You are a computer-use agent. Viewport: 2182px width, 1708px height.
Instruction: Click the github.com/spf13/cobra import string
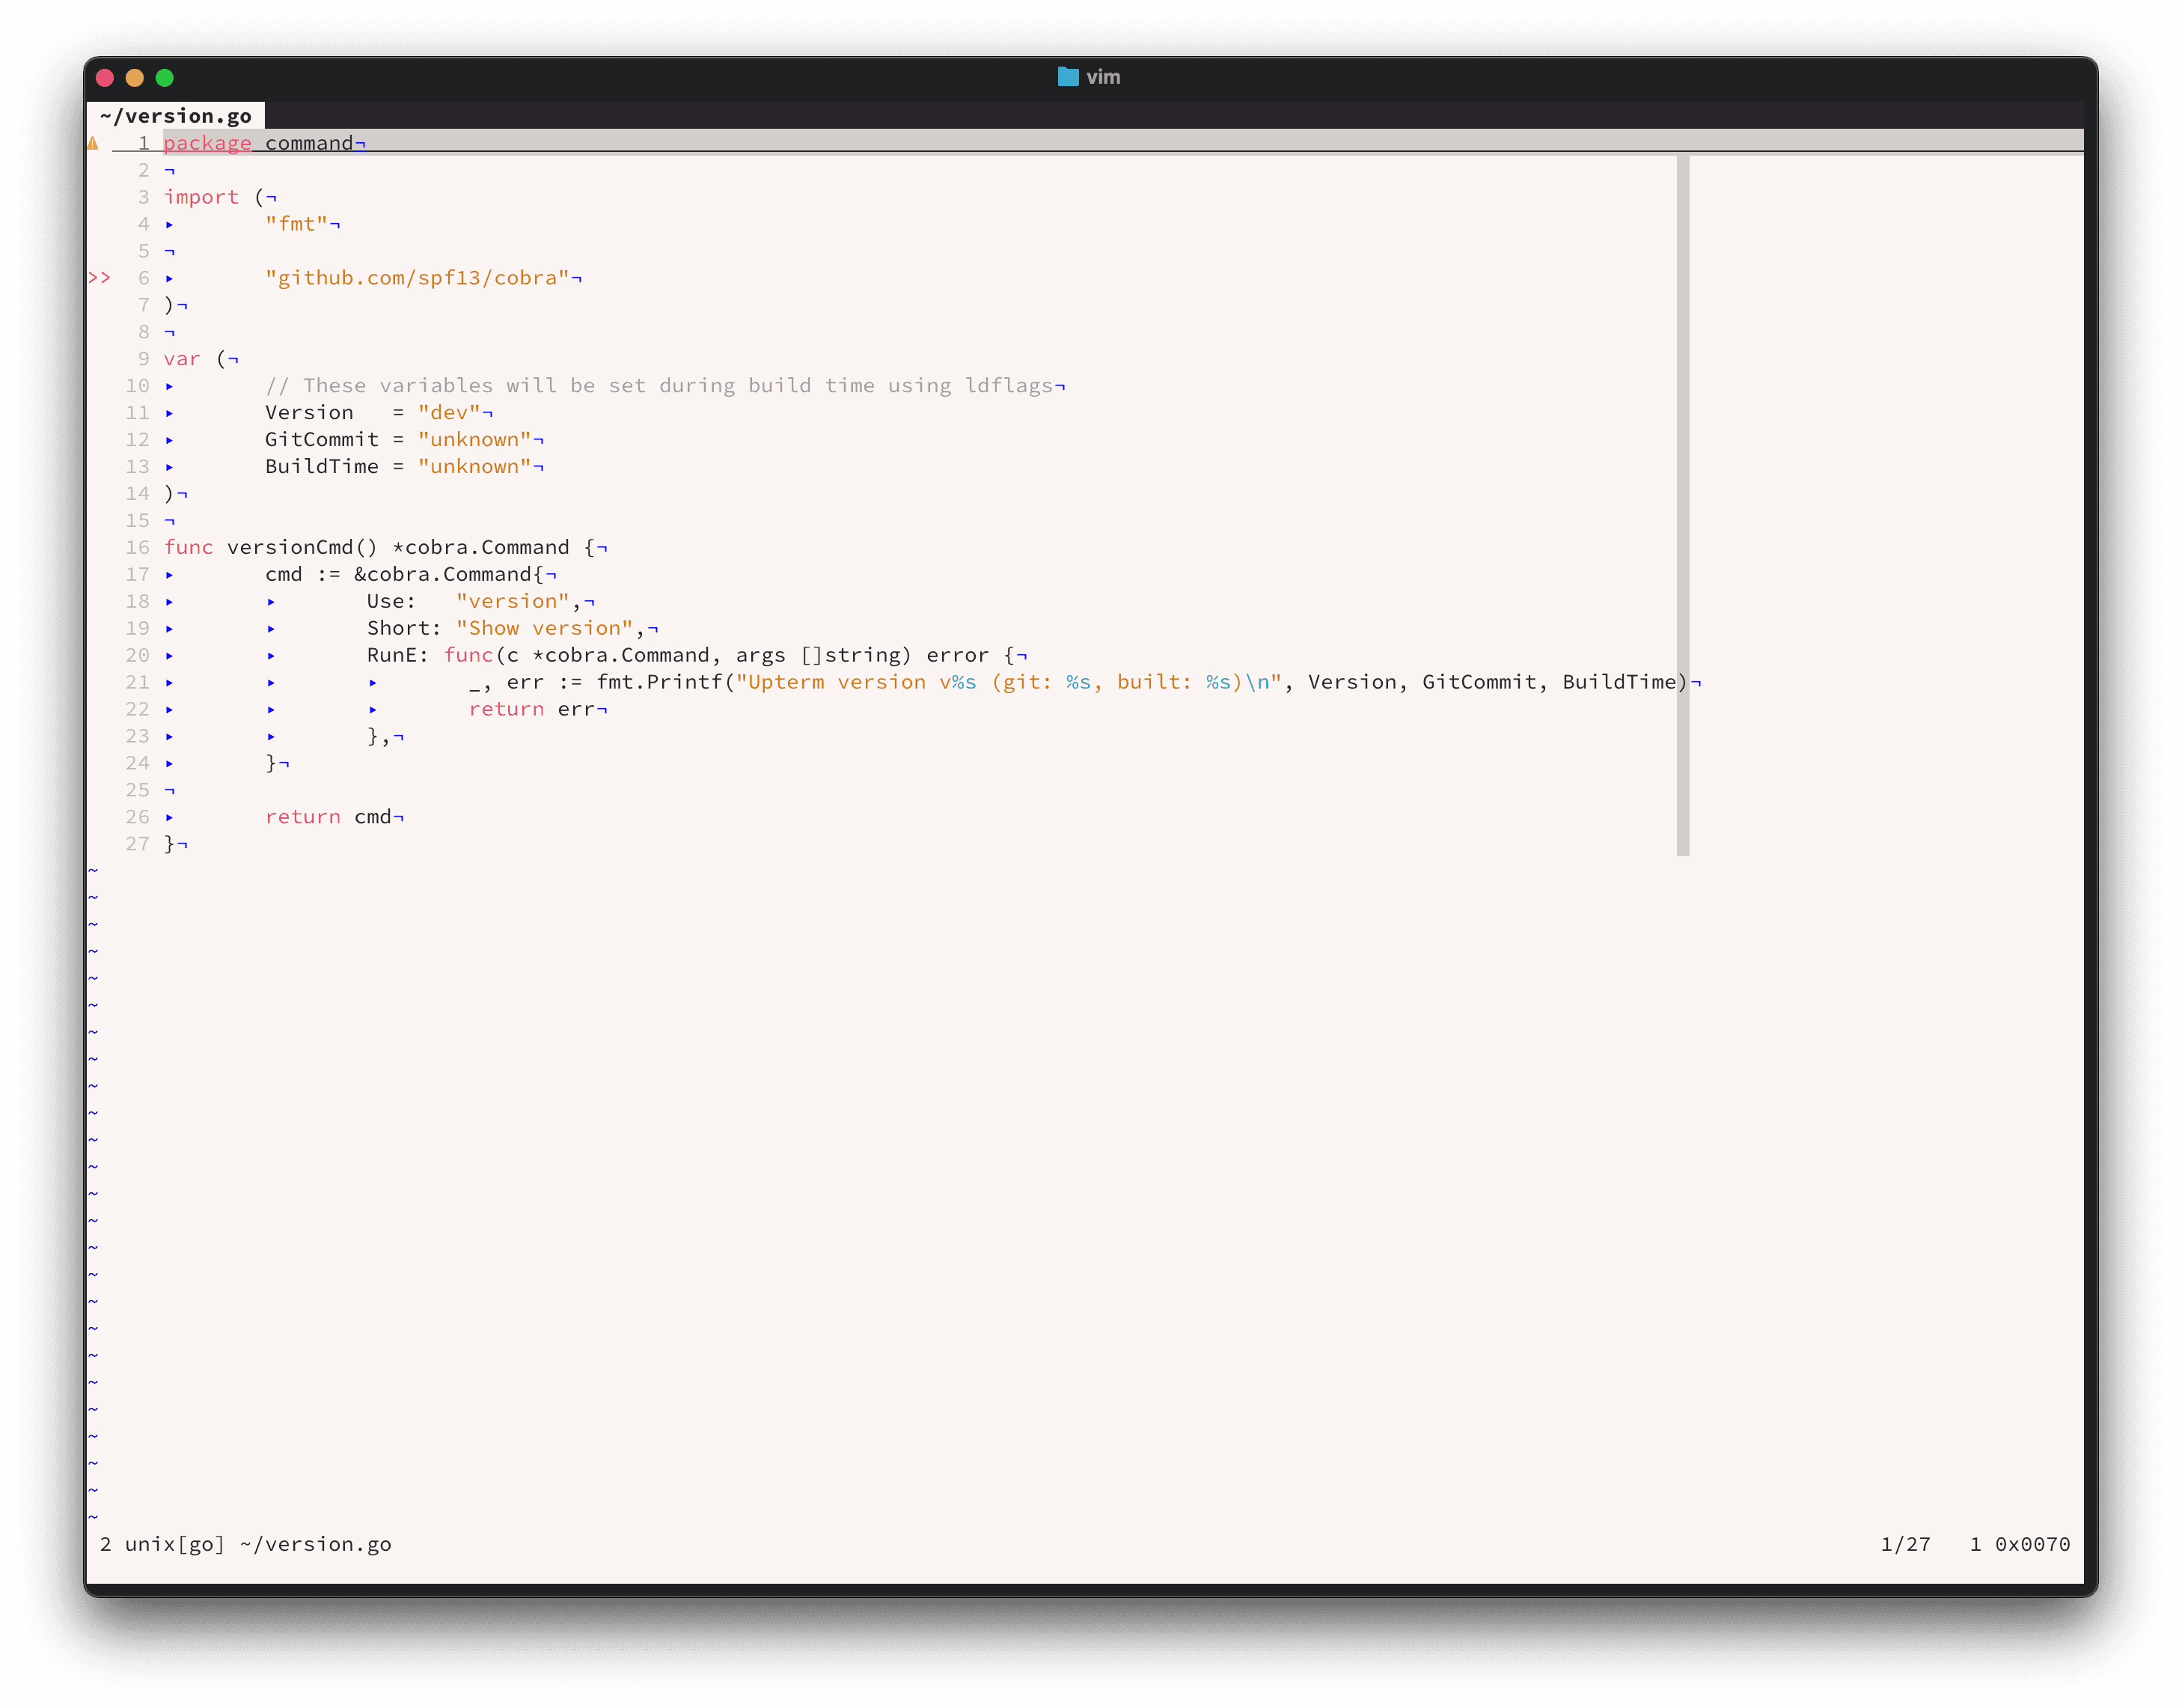coord(417,278)
